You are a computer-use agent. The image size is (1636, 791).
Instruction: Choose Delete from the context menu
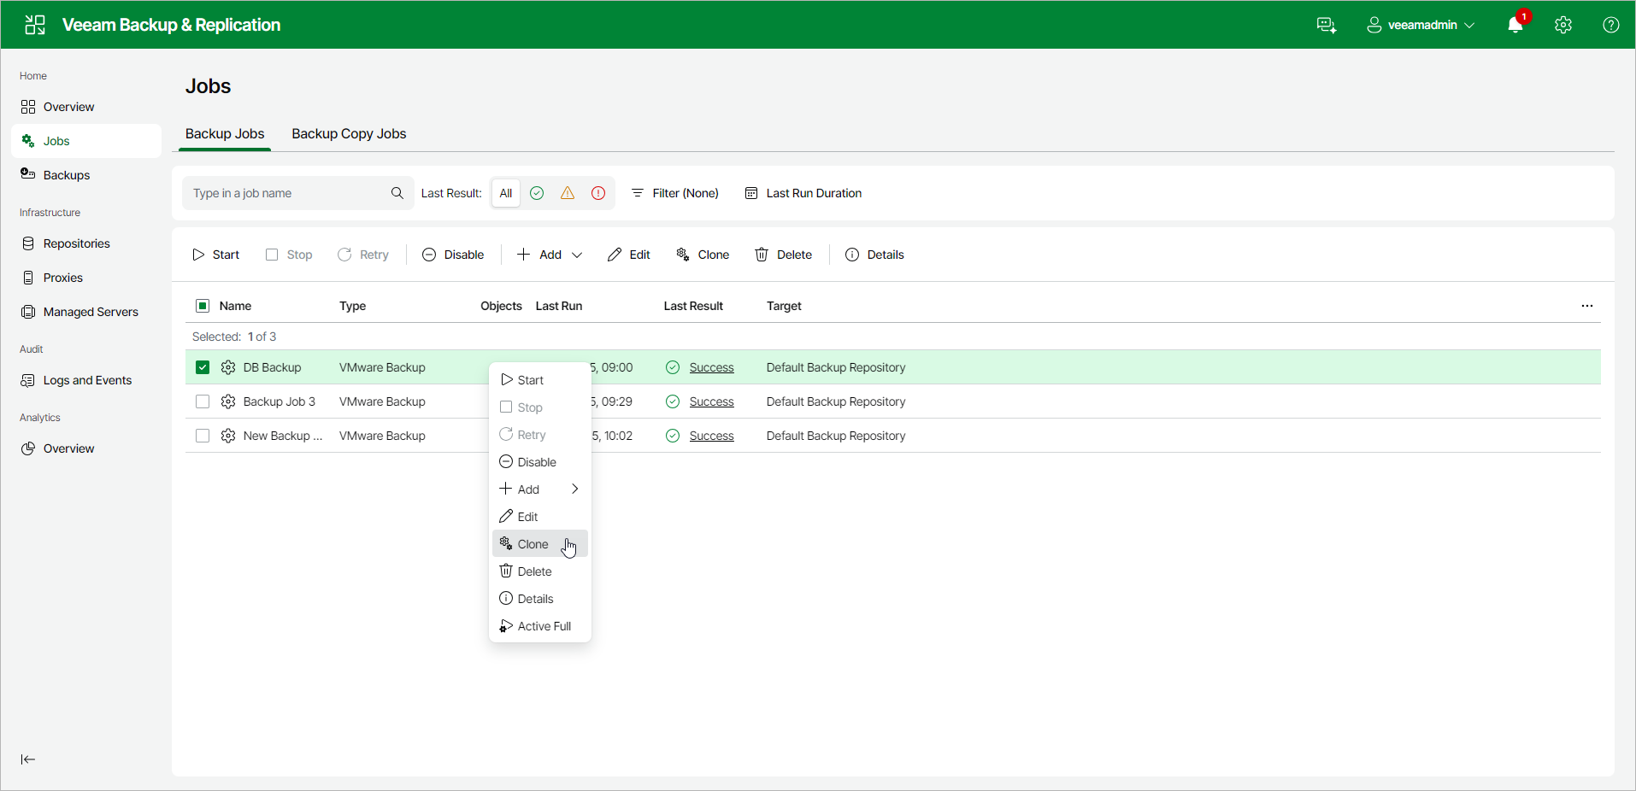pos(540,571)
